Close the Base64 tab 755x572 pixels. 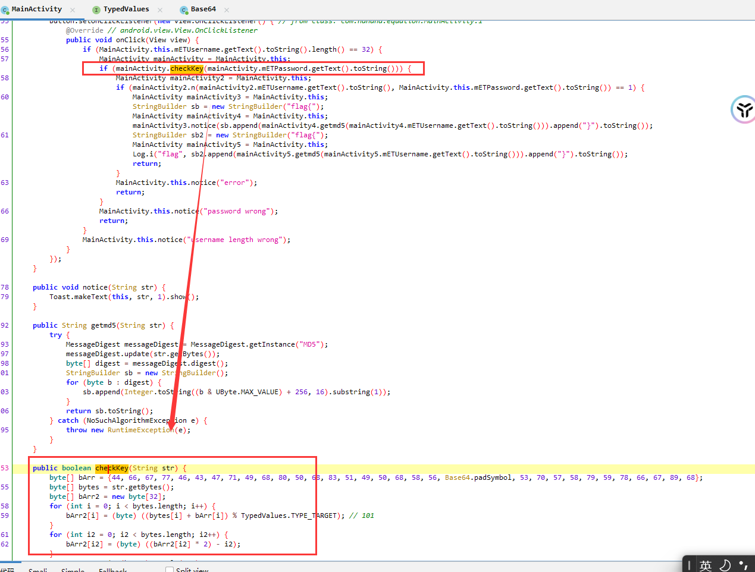click(227, 10)
